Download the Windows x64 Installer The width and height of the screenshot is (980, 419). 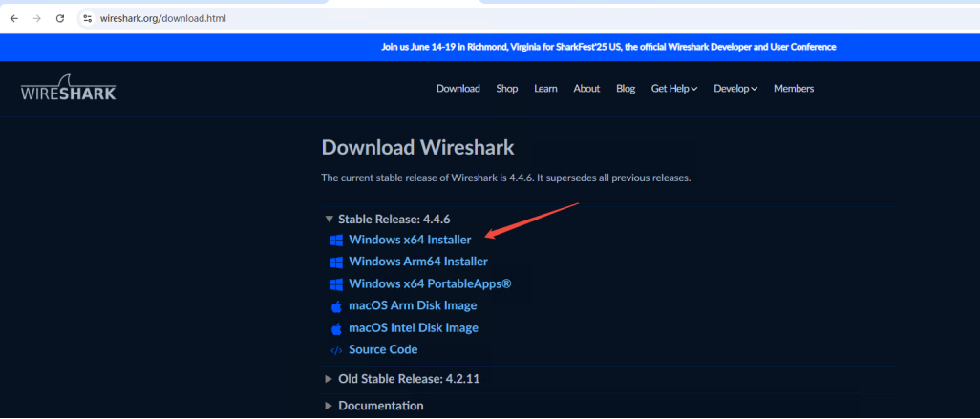pyautogui.click(x=410, y=240)
